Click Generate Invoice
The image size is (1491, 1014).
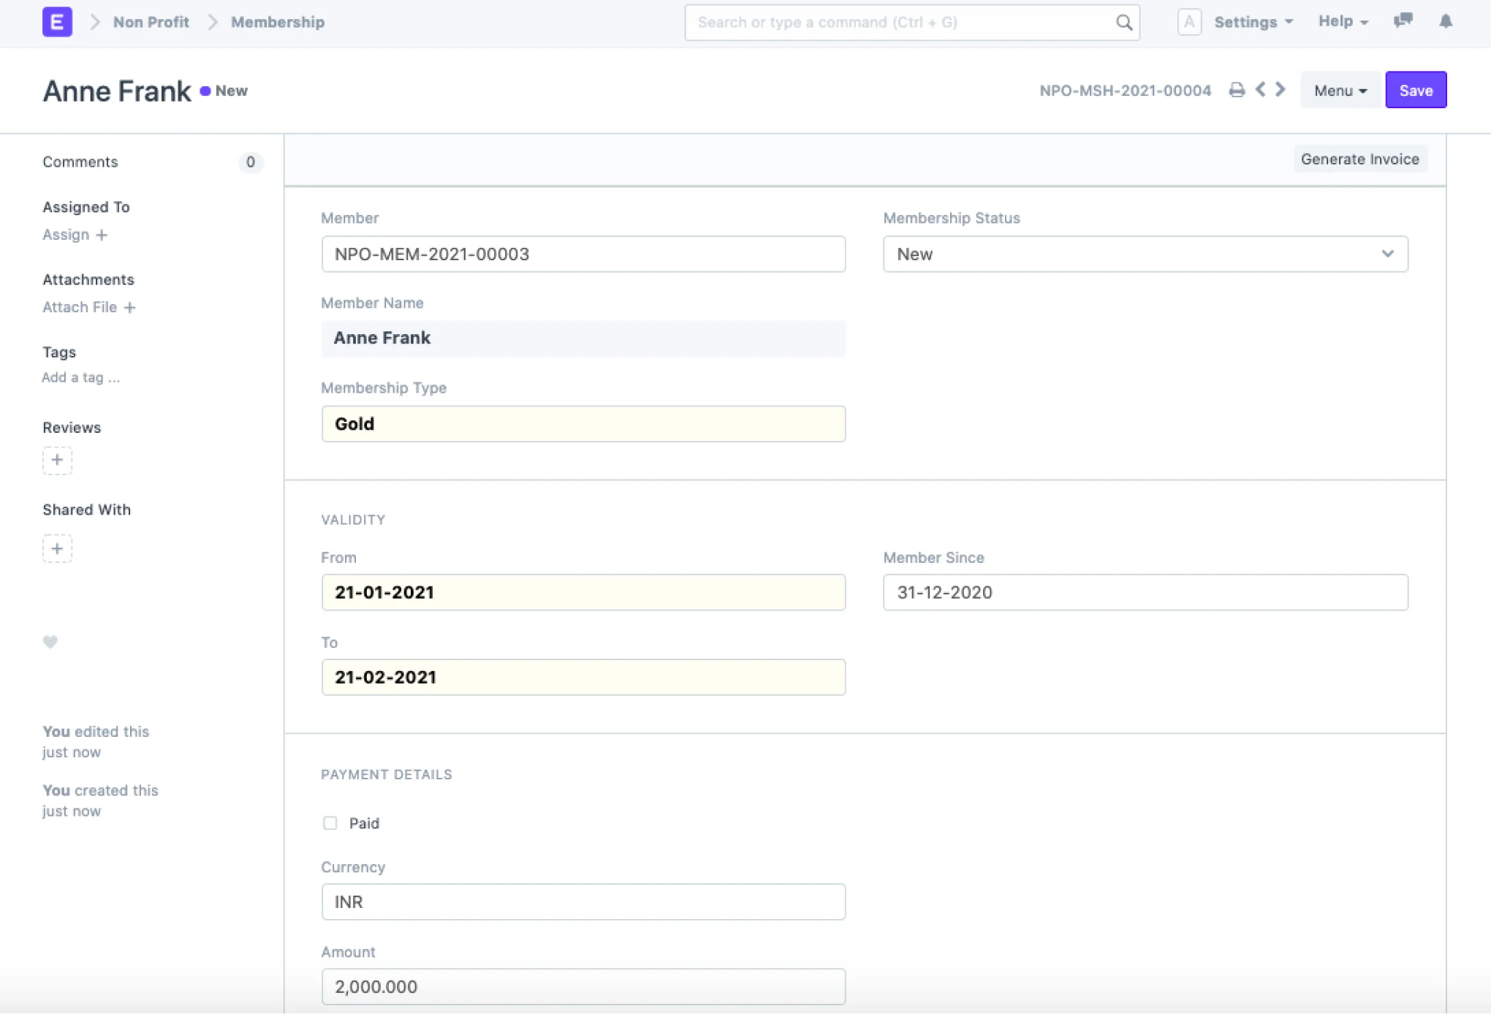pos(1360,159)
